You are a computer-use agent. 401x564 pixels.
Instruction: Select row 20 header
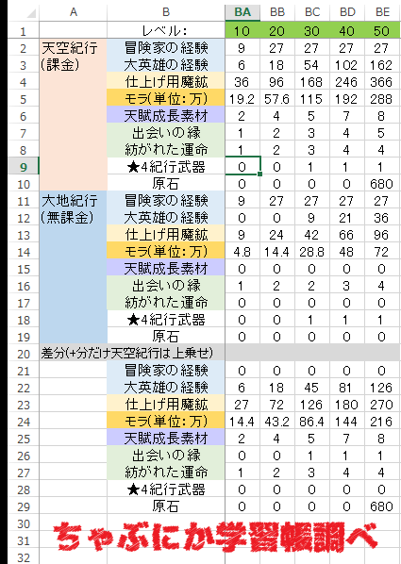(x=24, y=354)
